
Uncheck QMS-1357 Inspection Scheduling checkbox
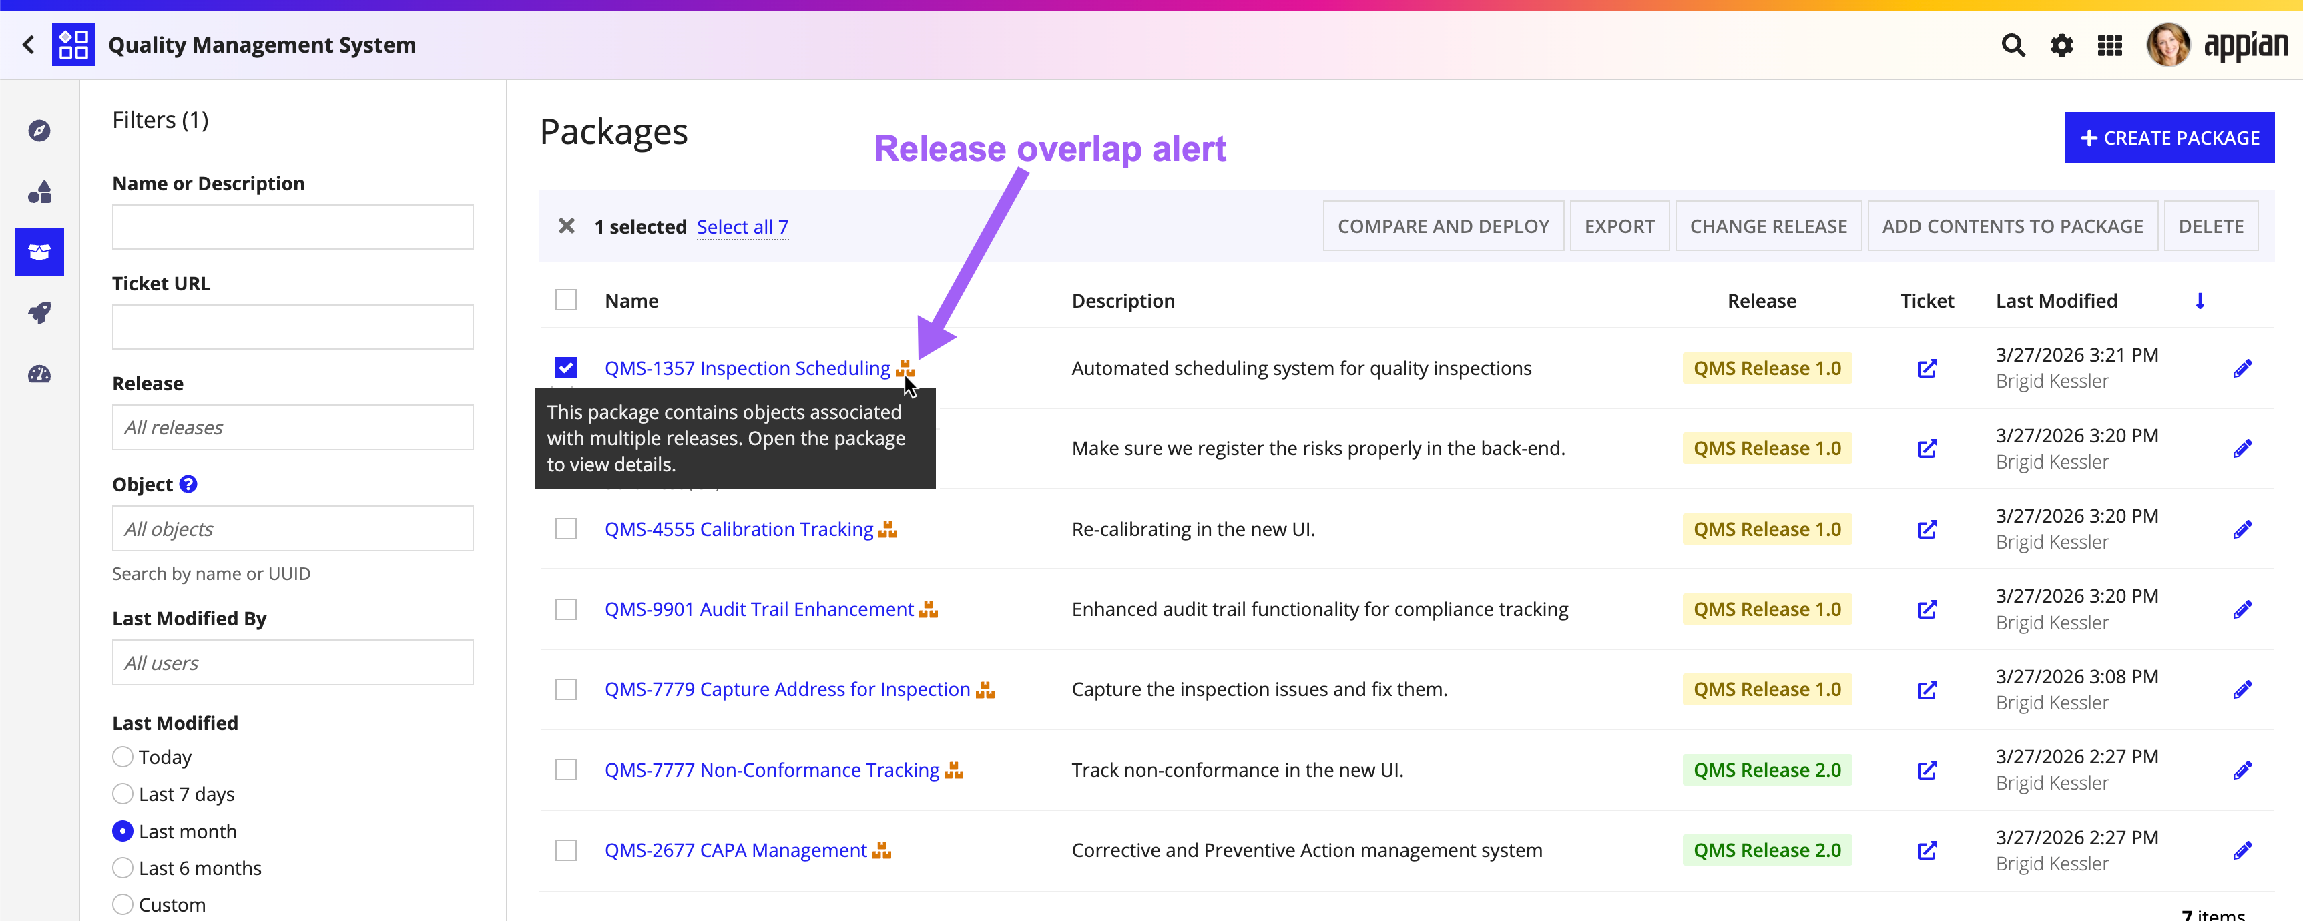566,368
